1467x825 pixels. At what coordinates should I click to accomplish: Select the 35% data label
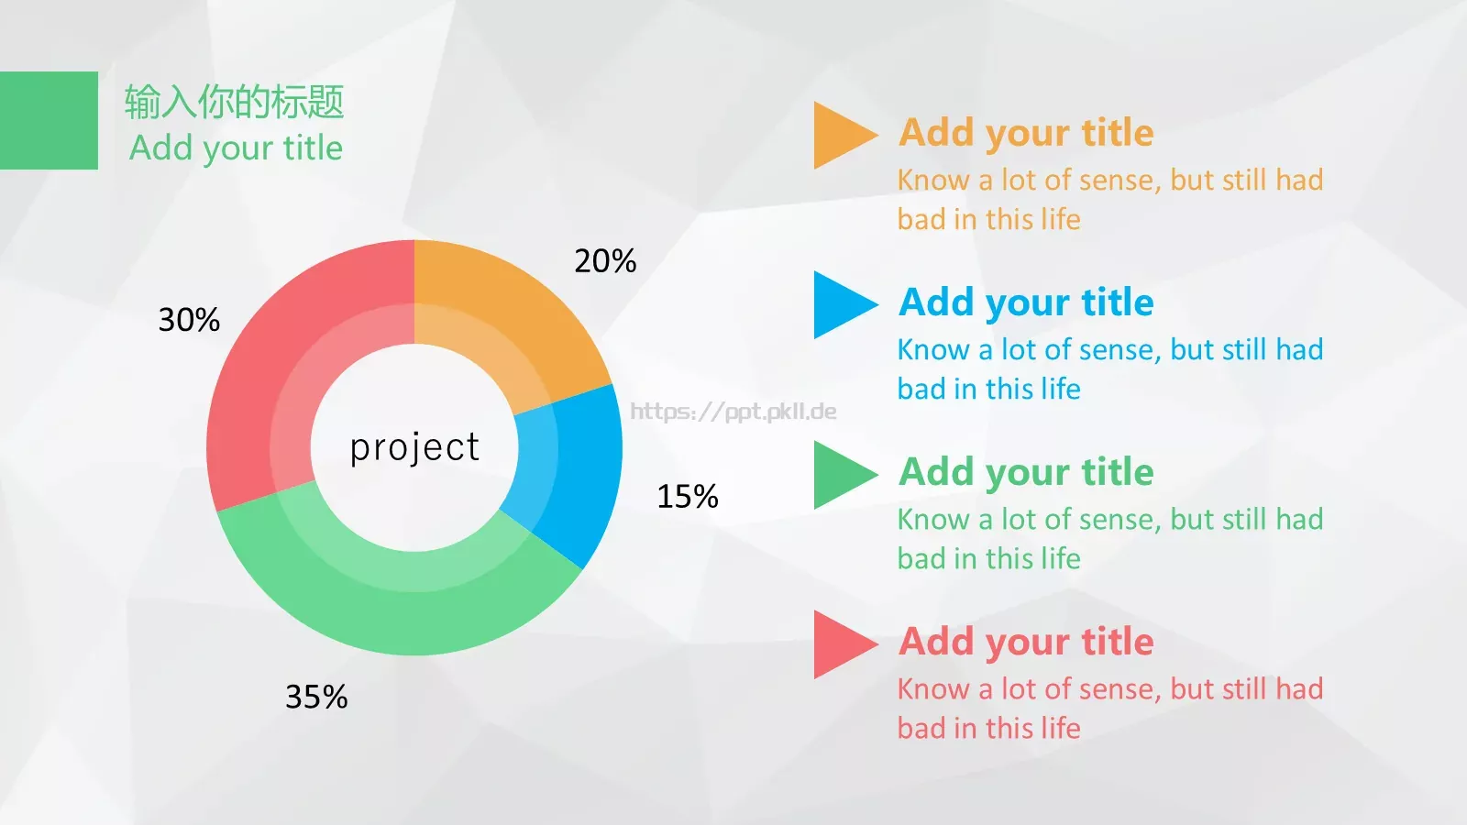[316, 698]
